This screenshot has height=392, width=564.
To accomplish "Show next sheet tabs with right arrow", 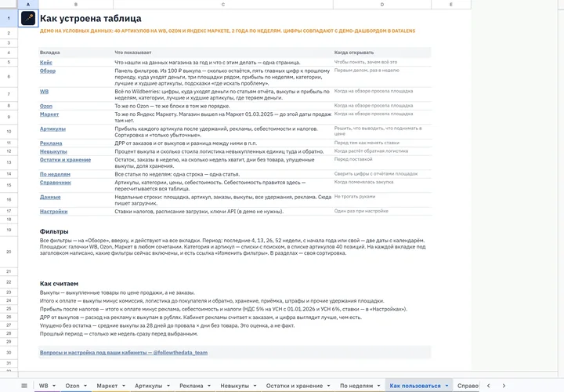I will (x=504, y=386).
